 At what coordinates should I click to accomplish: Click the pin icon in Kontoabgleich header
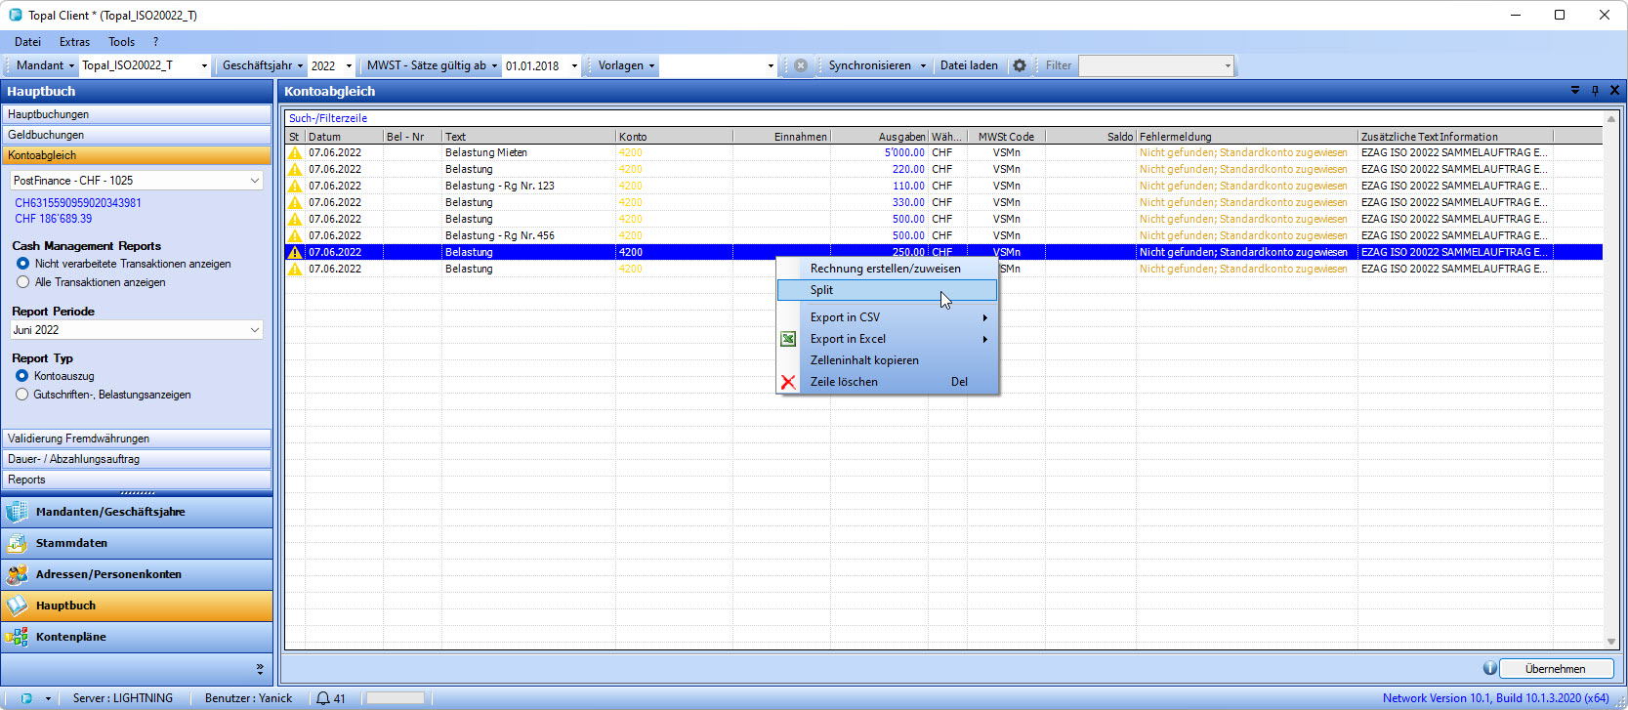[x=1595, y=91]
